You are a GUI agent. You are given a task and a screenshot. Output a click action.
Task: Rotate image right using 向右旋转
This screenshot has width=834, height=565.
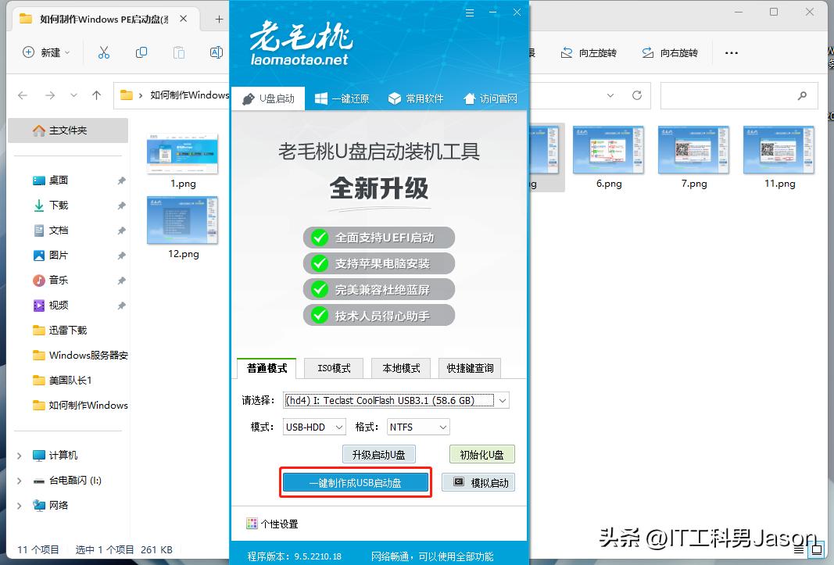(x=670, y=52)
